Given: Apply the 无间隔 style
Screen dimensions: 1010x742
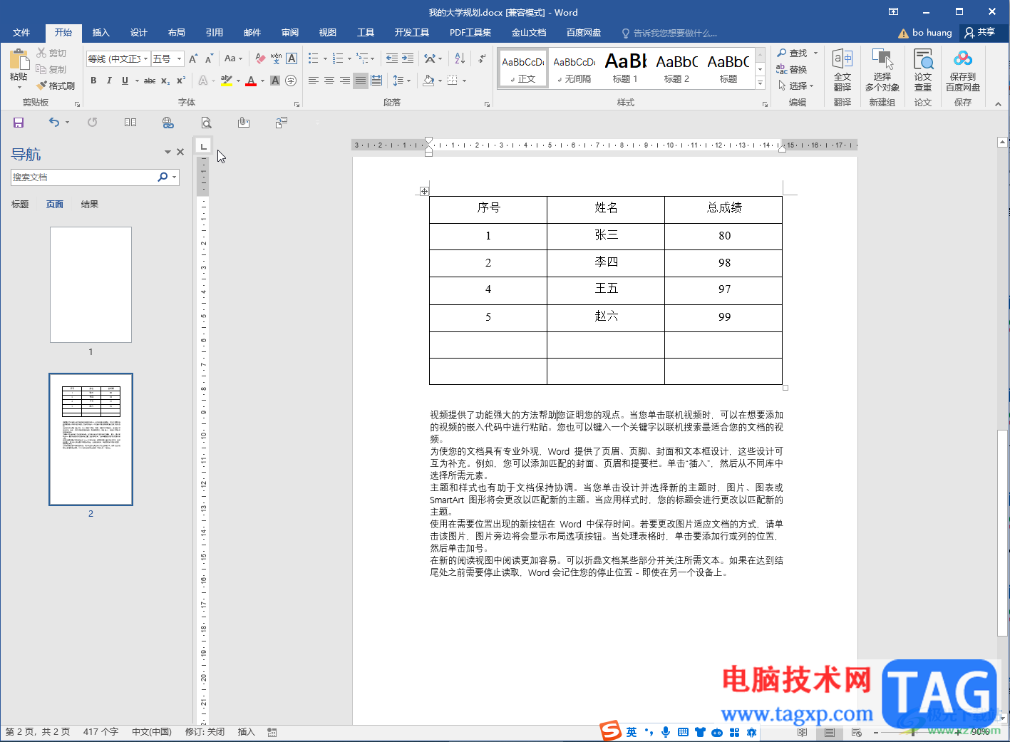Looking at the screenshot, I should click(x=574, y=68).
